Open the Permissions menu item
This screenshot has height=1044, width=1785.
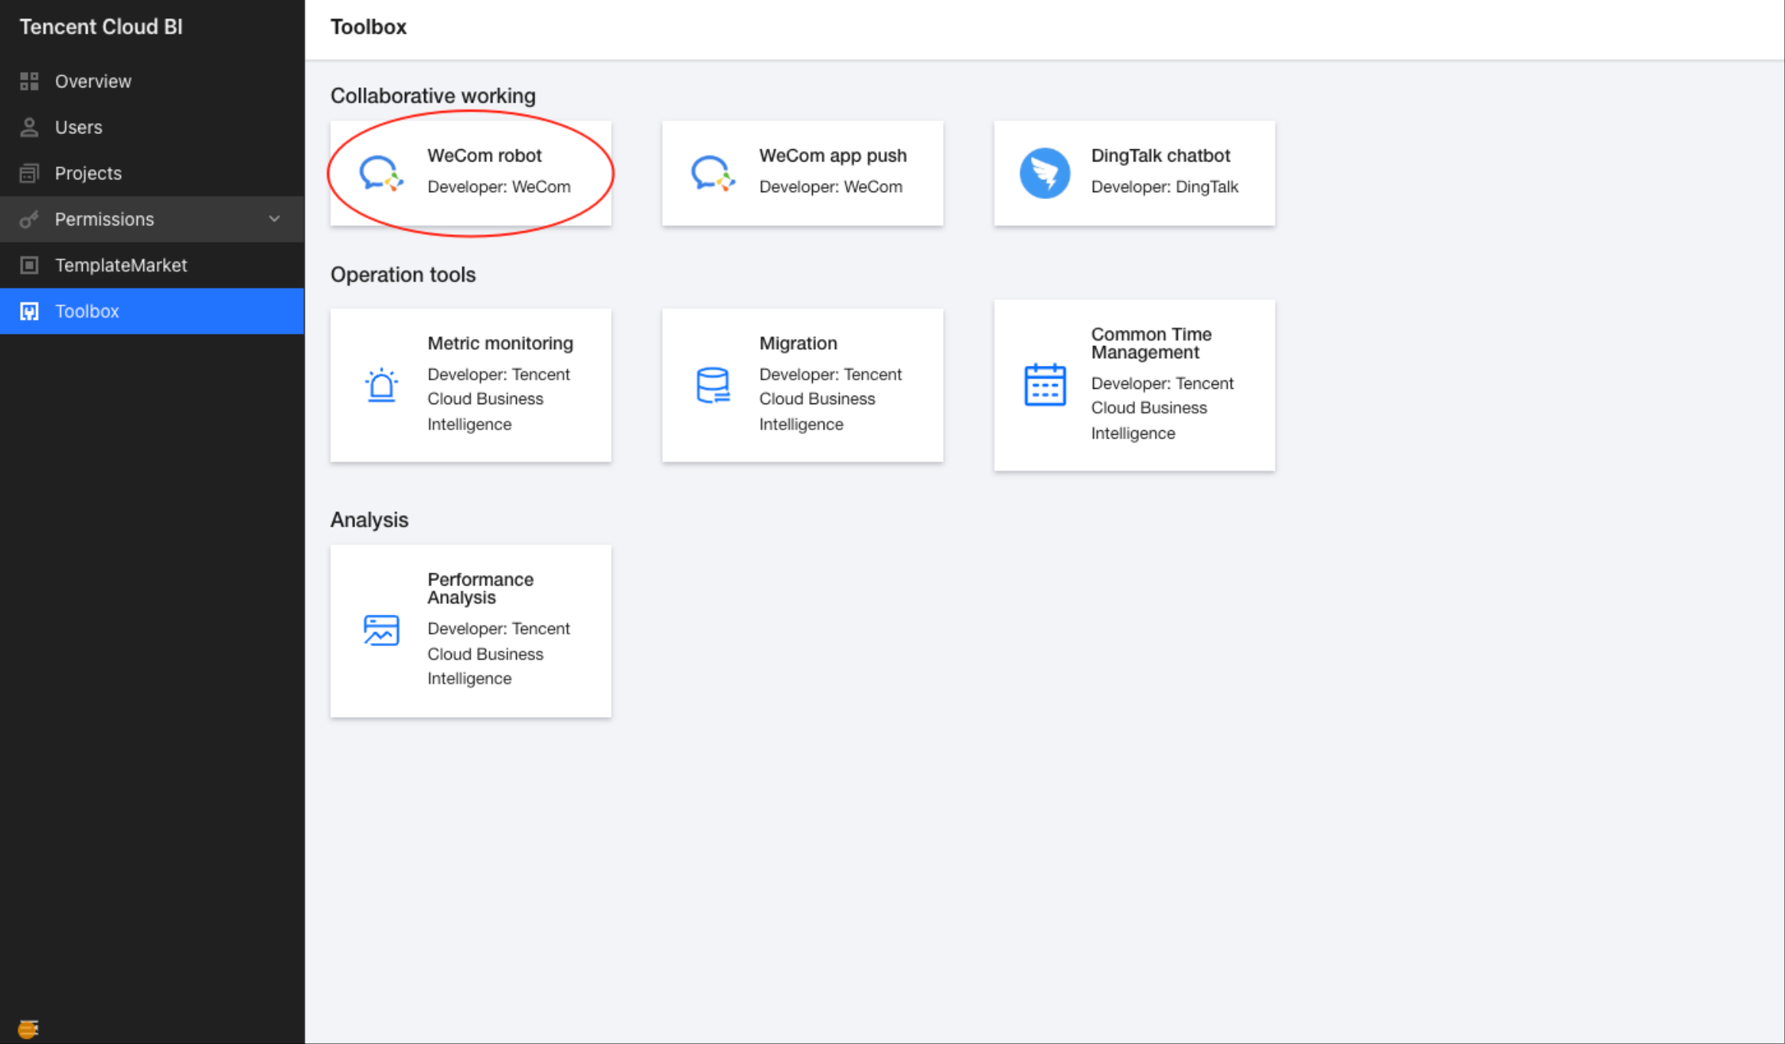(104, 219)
